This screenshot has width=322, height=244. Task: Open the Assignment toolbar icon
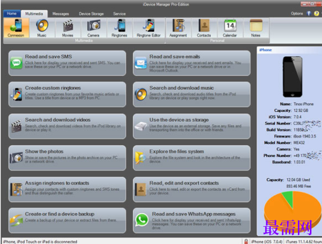point(178,28)
